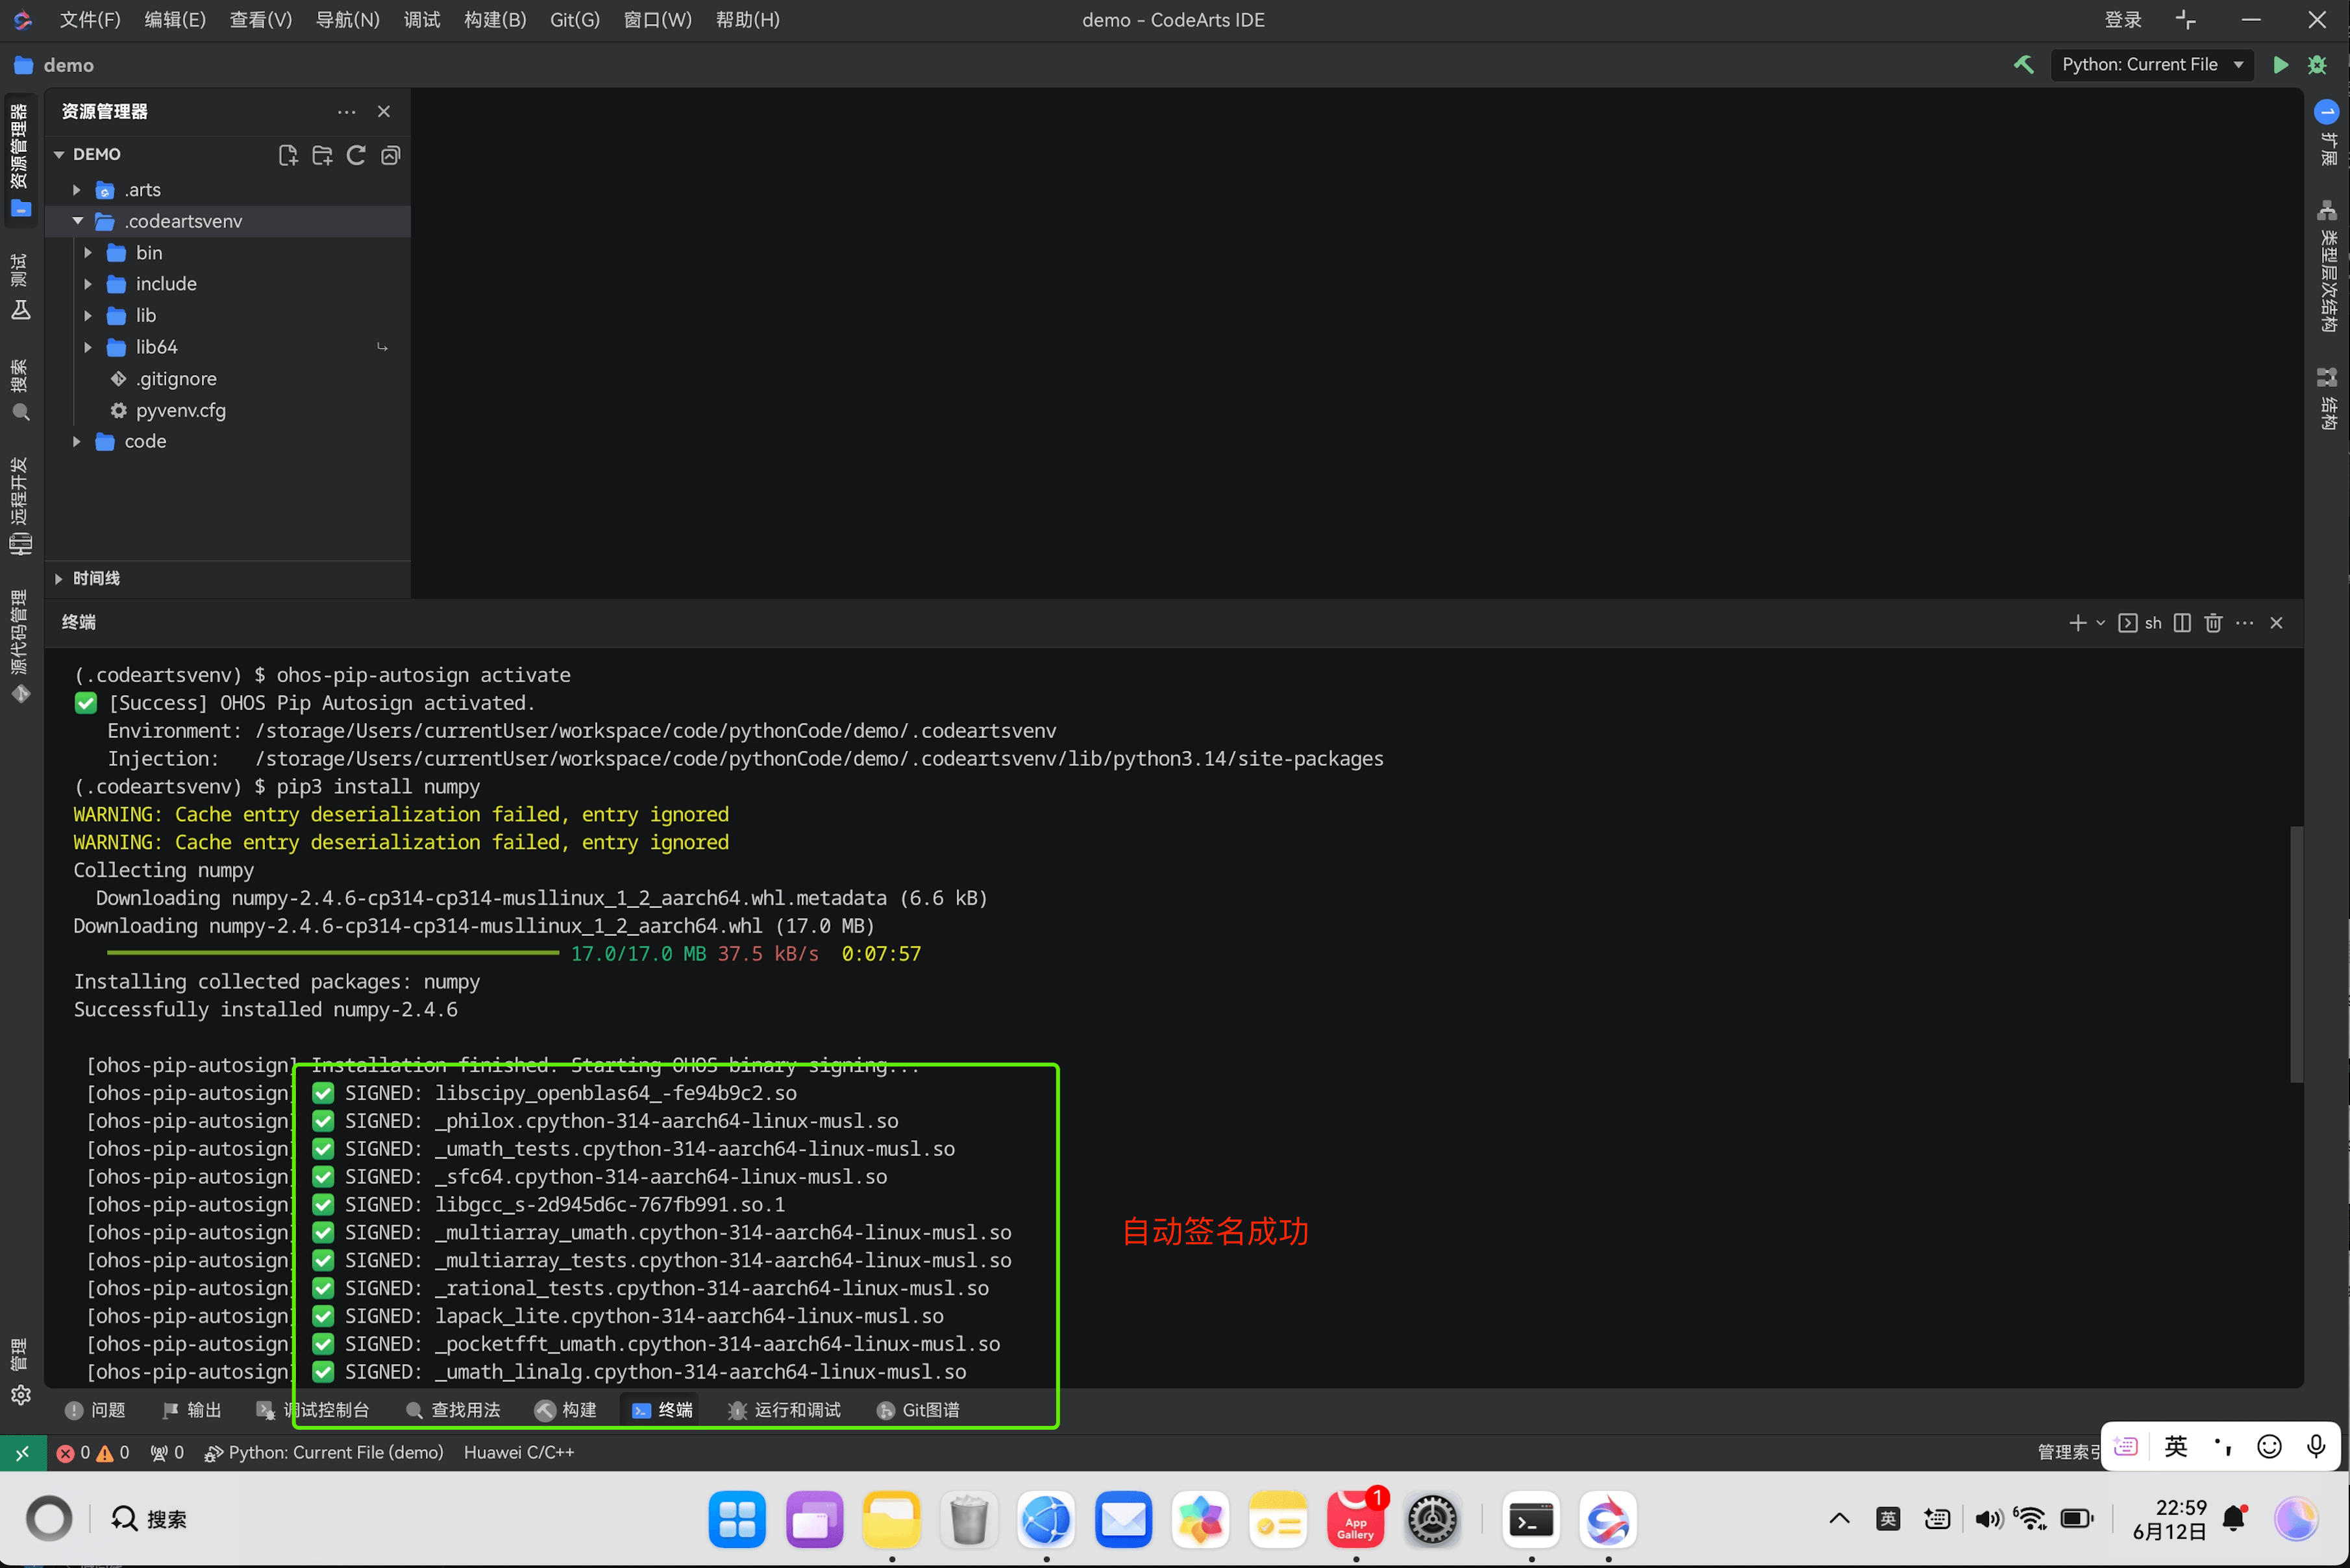Open the Help (帮助) menu
The image size is (2350, 1568).
pos(747,20)
